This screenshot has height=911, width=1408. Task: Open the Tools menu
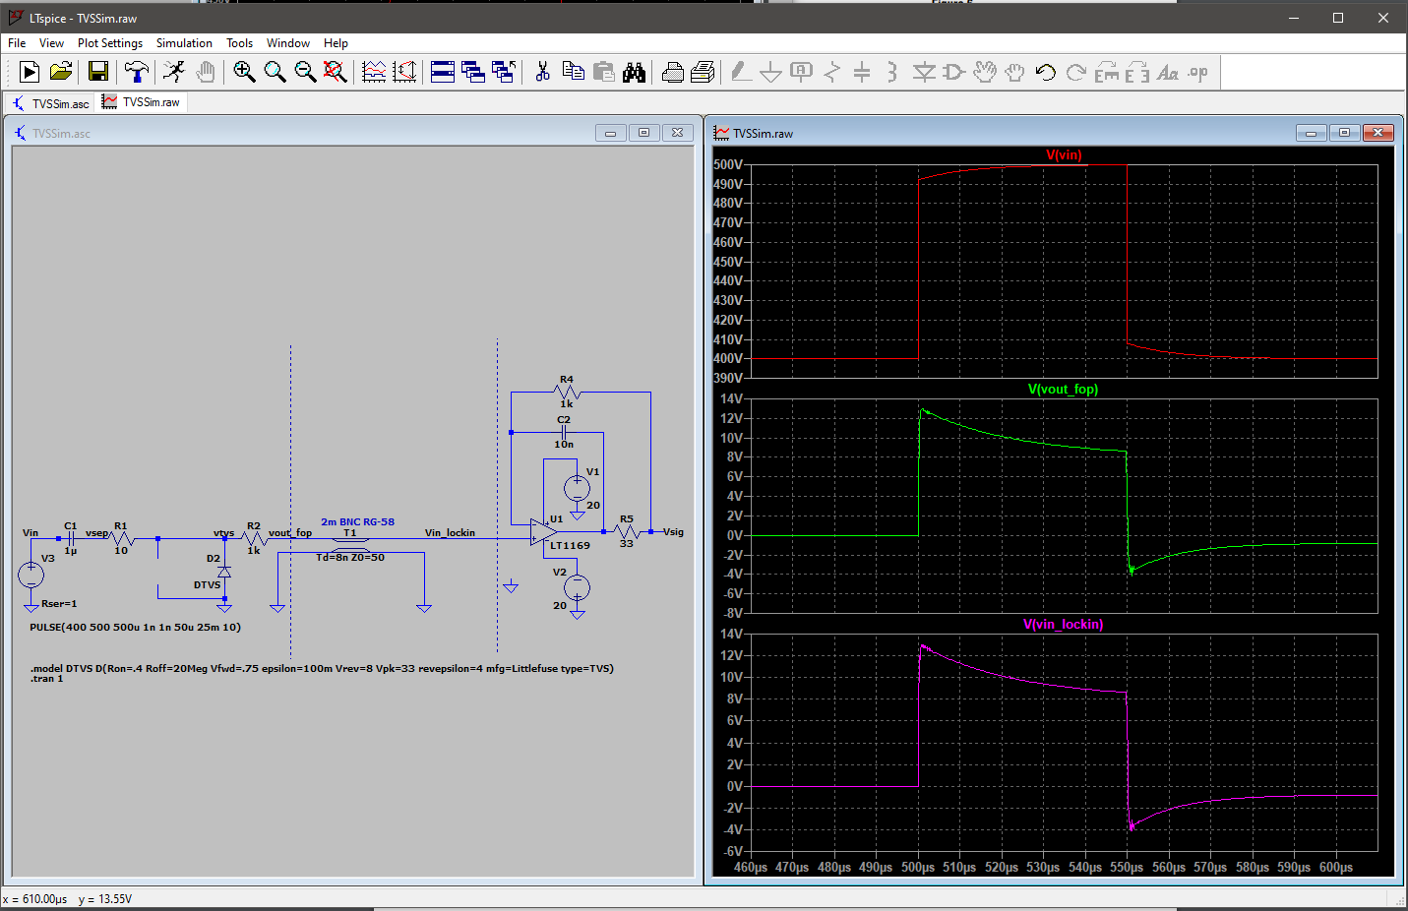coord(239,43)
